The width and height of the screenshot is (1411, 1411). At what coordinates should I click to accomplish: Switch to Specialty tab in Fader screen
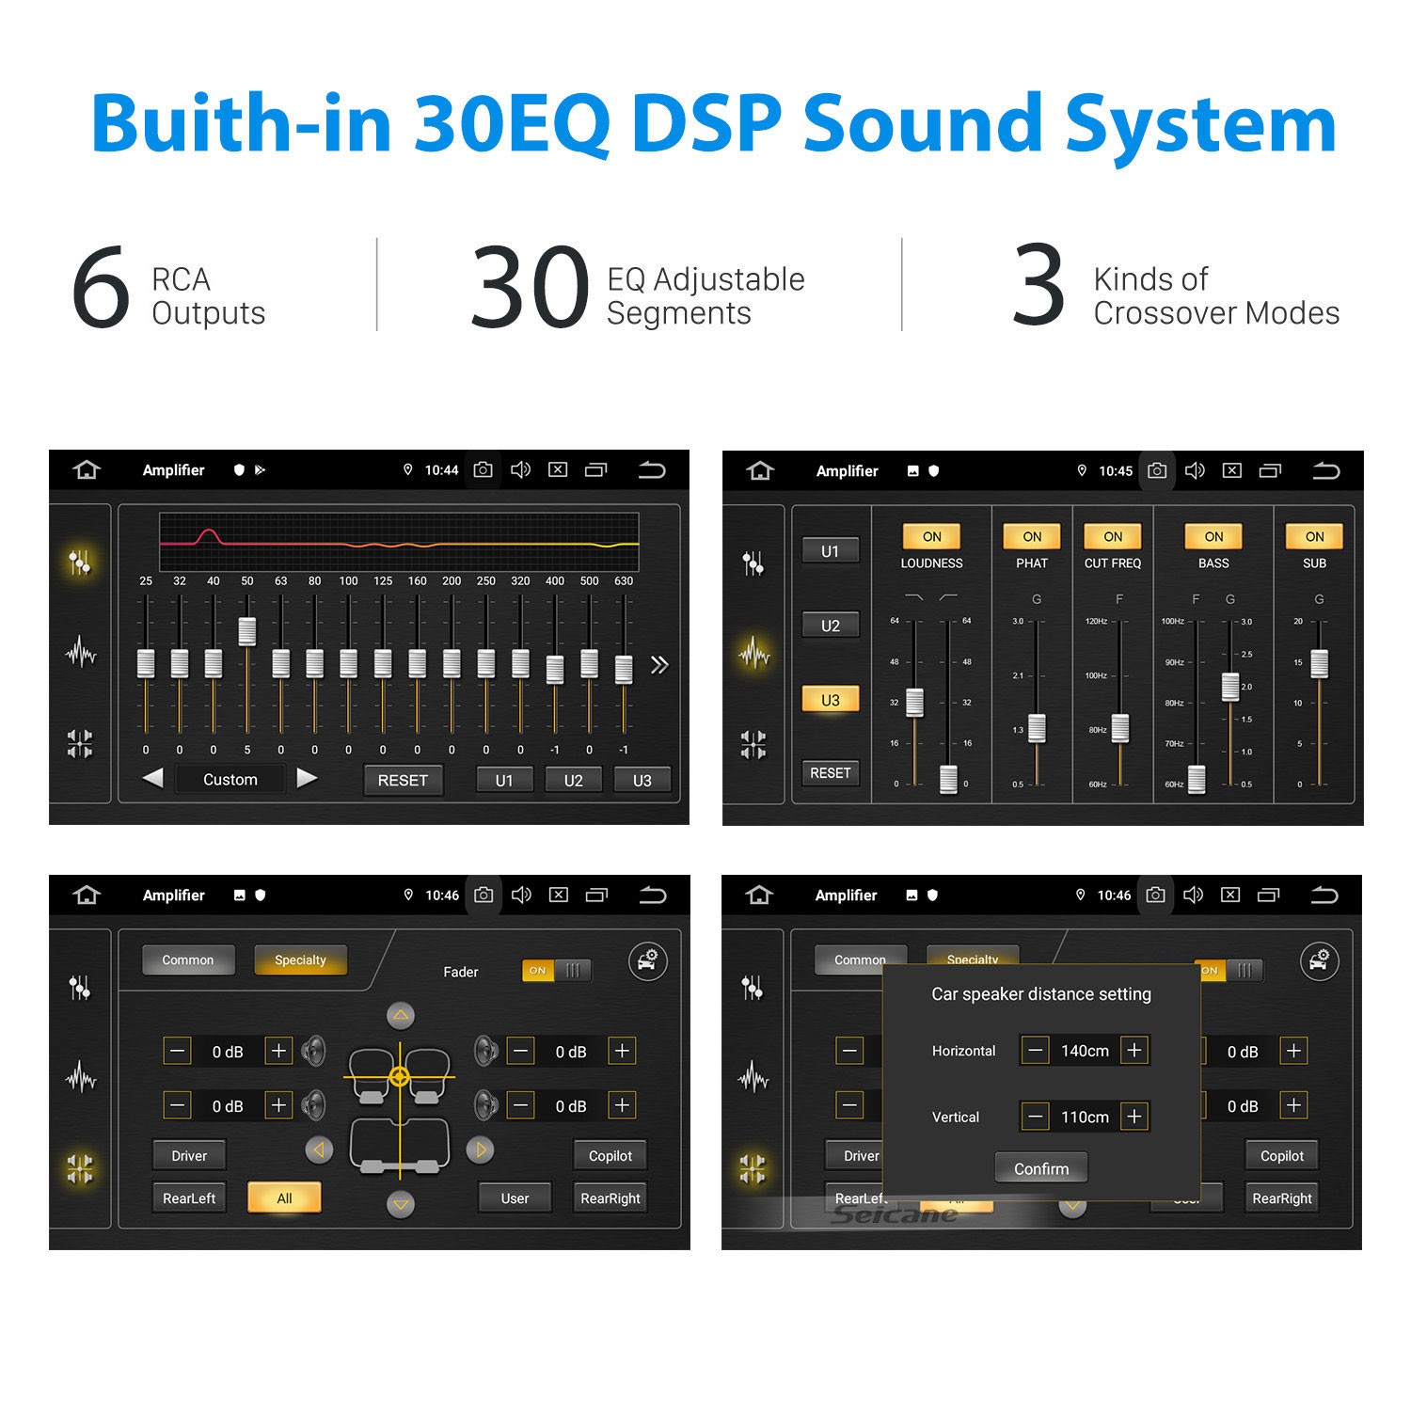[300, 959]
